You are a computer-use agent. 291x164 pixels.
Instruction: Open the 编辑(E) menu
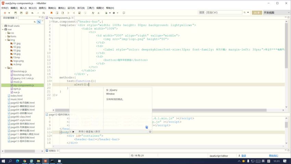click(x=14, y=8)
